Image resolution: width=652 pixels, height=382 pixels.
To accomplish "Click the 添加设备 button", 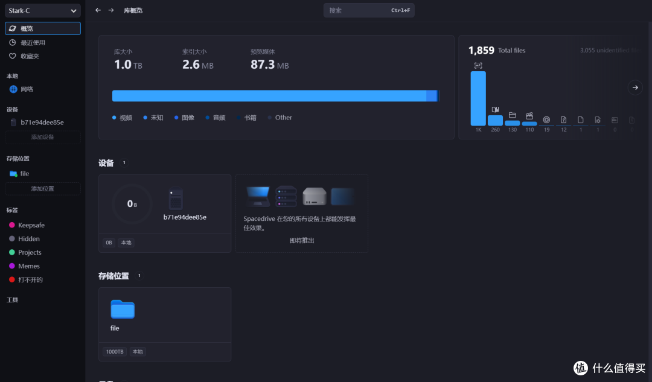I will coord(42,137).
